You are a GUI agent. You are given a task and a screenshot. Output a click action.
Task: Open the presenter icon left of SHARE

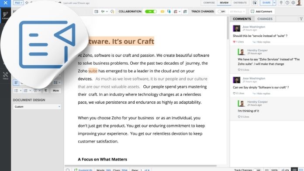point(255,3)
